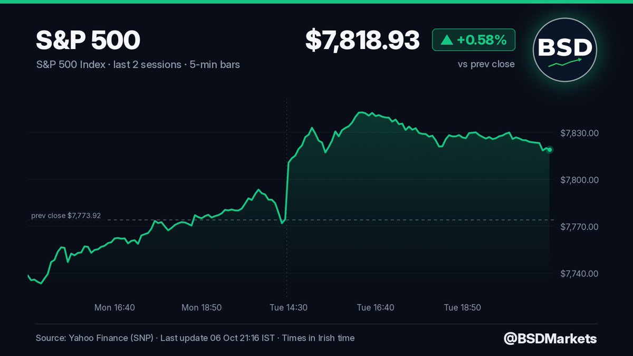Click the $7,740.00 y-axis label

tap(579, 274)
